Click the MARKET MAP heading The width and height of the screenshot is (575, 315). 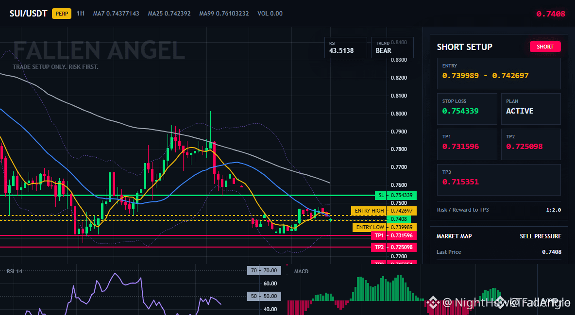click(454, 236)
